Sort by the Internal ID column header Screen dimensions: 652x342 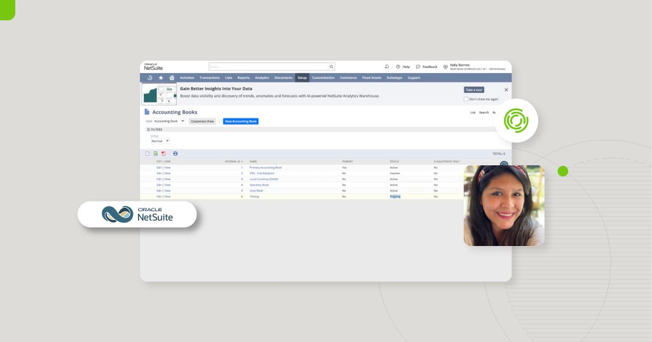tap(233, 161)
